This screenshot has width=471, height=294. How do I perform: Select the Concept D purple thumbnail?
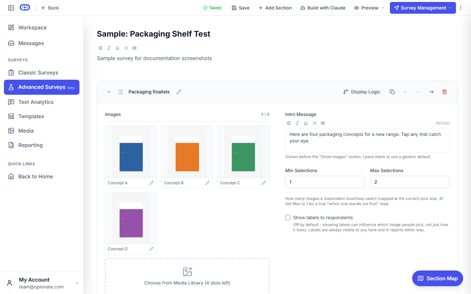tap(131, 218)
